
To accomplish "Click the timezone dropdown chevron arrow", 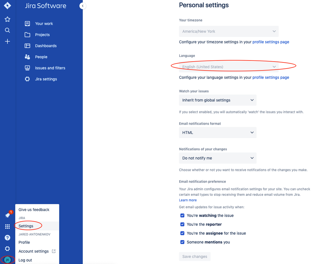I will point(274,31).
